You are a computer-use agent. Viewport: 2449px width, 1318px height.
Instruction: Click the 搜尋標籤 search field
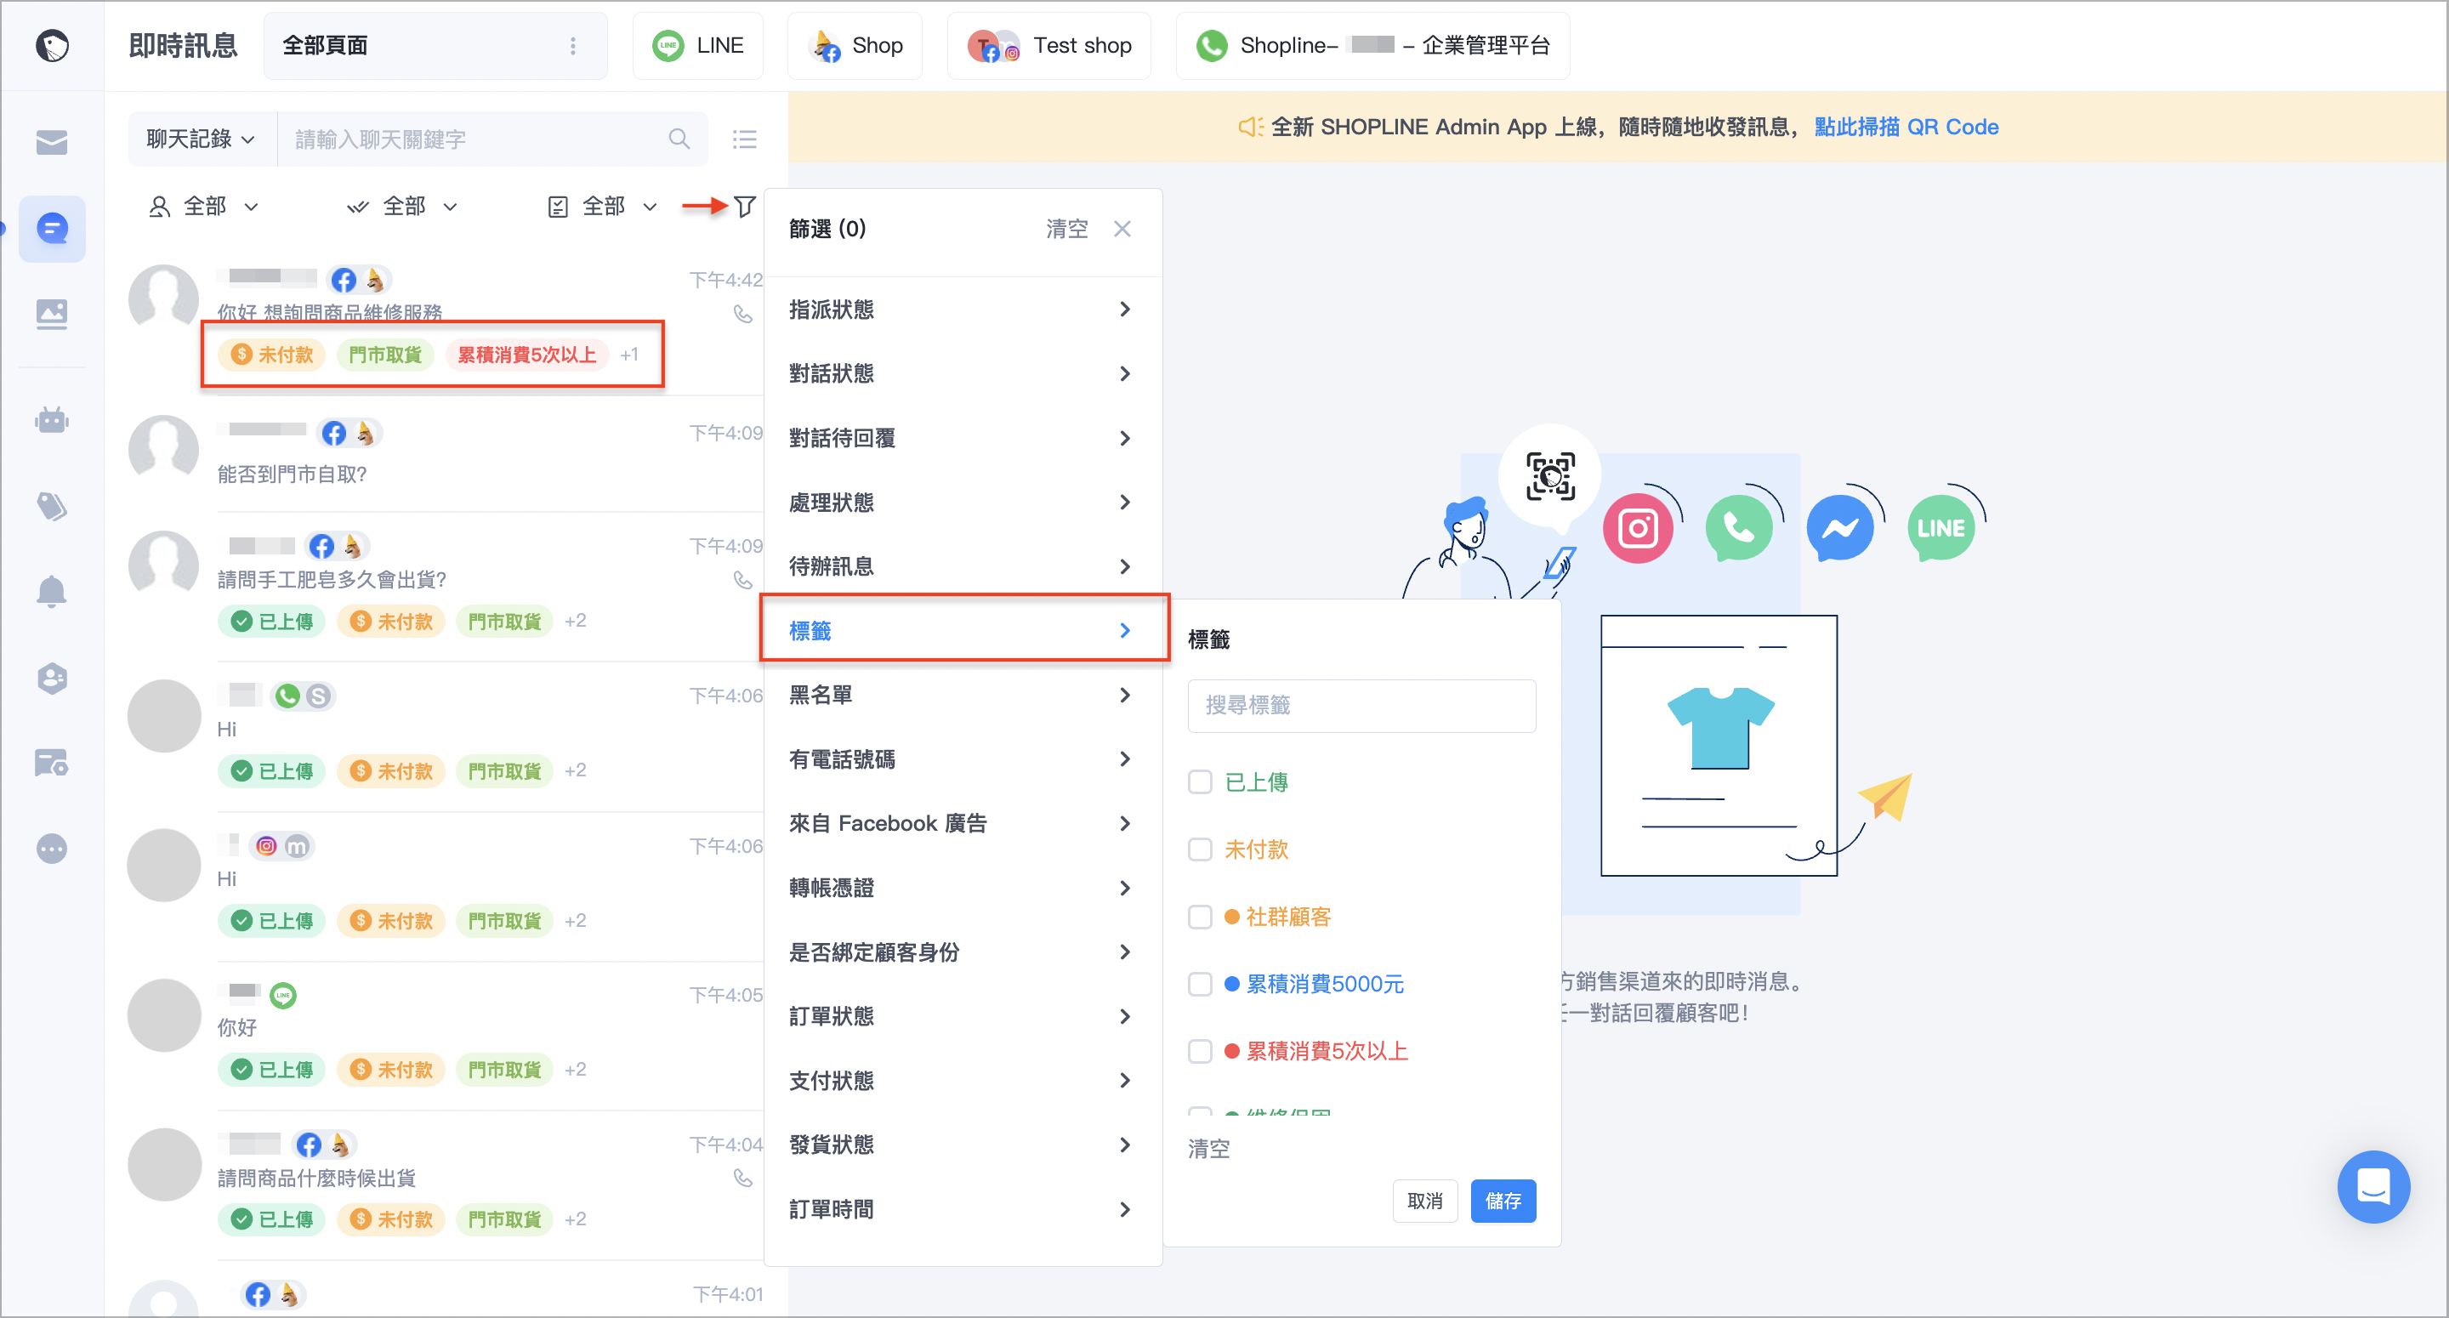[1361, 706]
